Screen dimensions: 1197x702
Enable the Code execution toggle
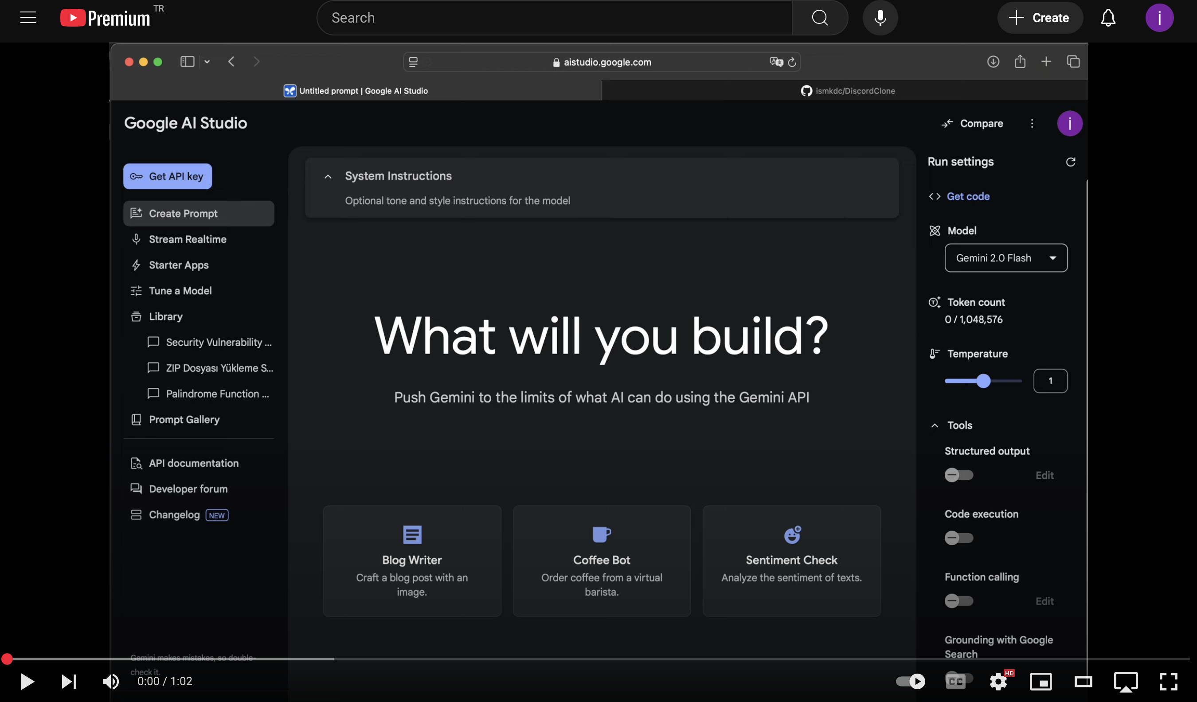(x=958, y=538)
